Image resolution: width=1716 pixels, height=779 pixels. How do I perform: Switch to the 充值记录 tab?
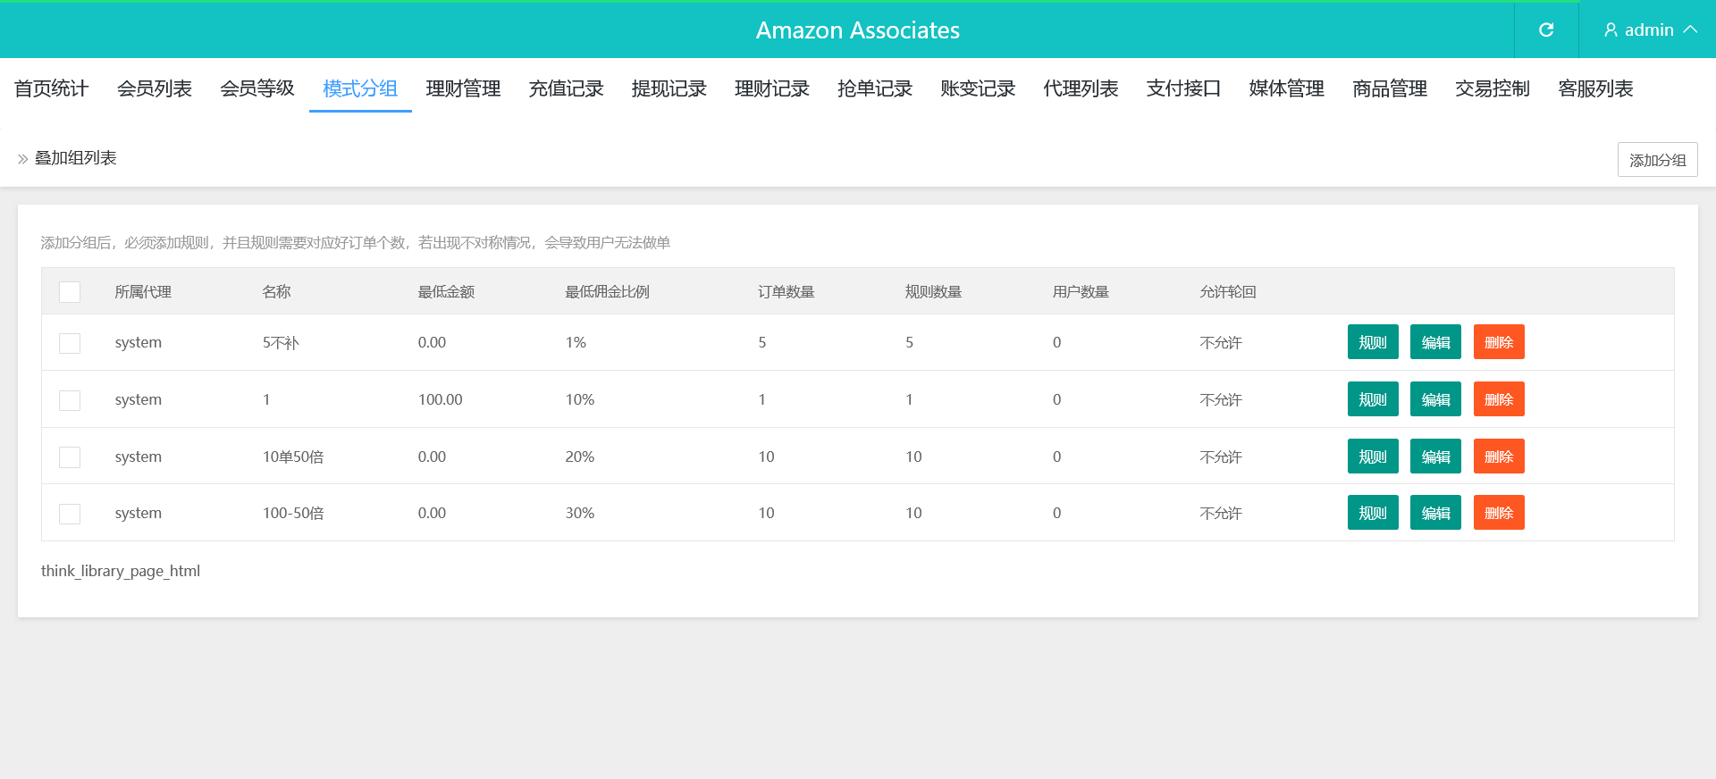[566, 88]
